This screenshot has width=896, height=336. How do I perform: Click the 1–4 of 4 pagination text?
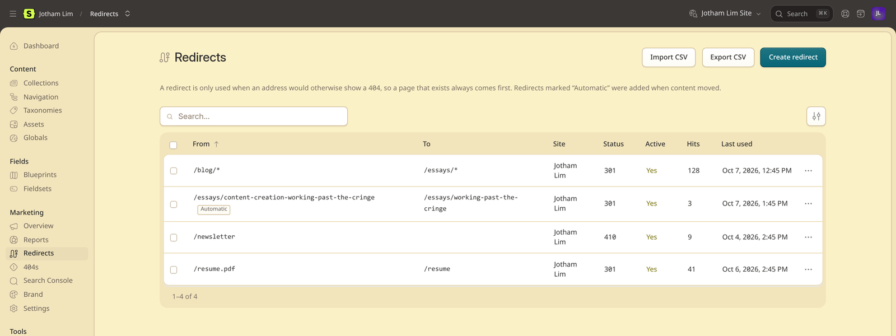185,297
